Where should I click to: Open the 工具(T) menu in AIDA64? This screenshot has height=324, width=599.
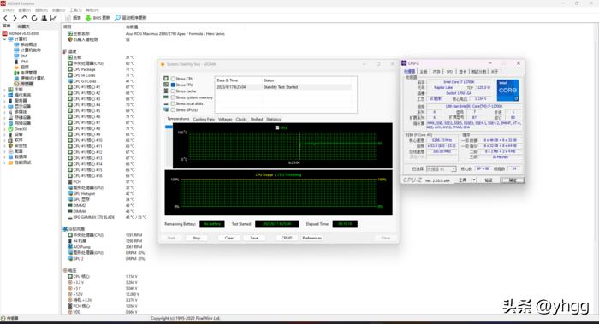tap(75, 10)
